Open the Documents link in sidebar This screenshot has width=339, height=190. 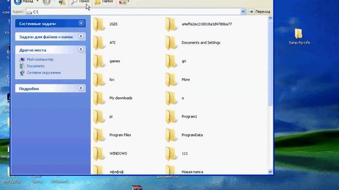pos(35,66)
